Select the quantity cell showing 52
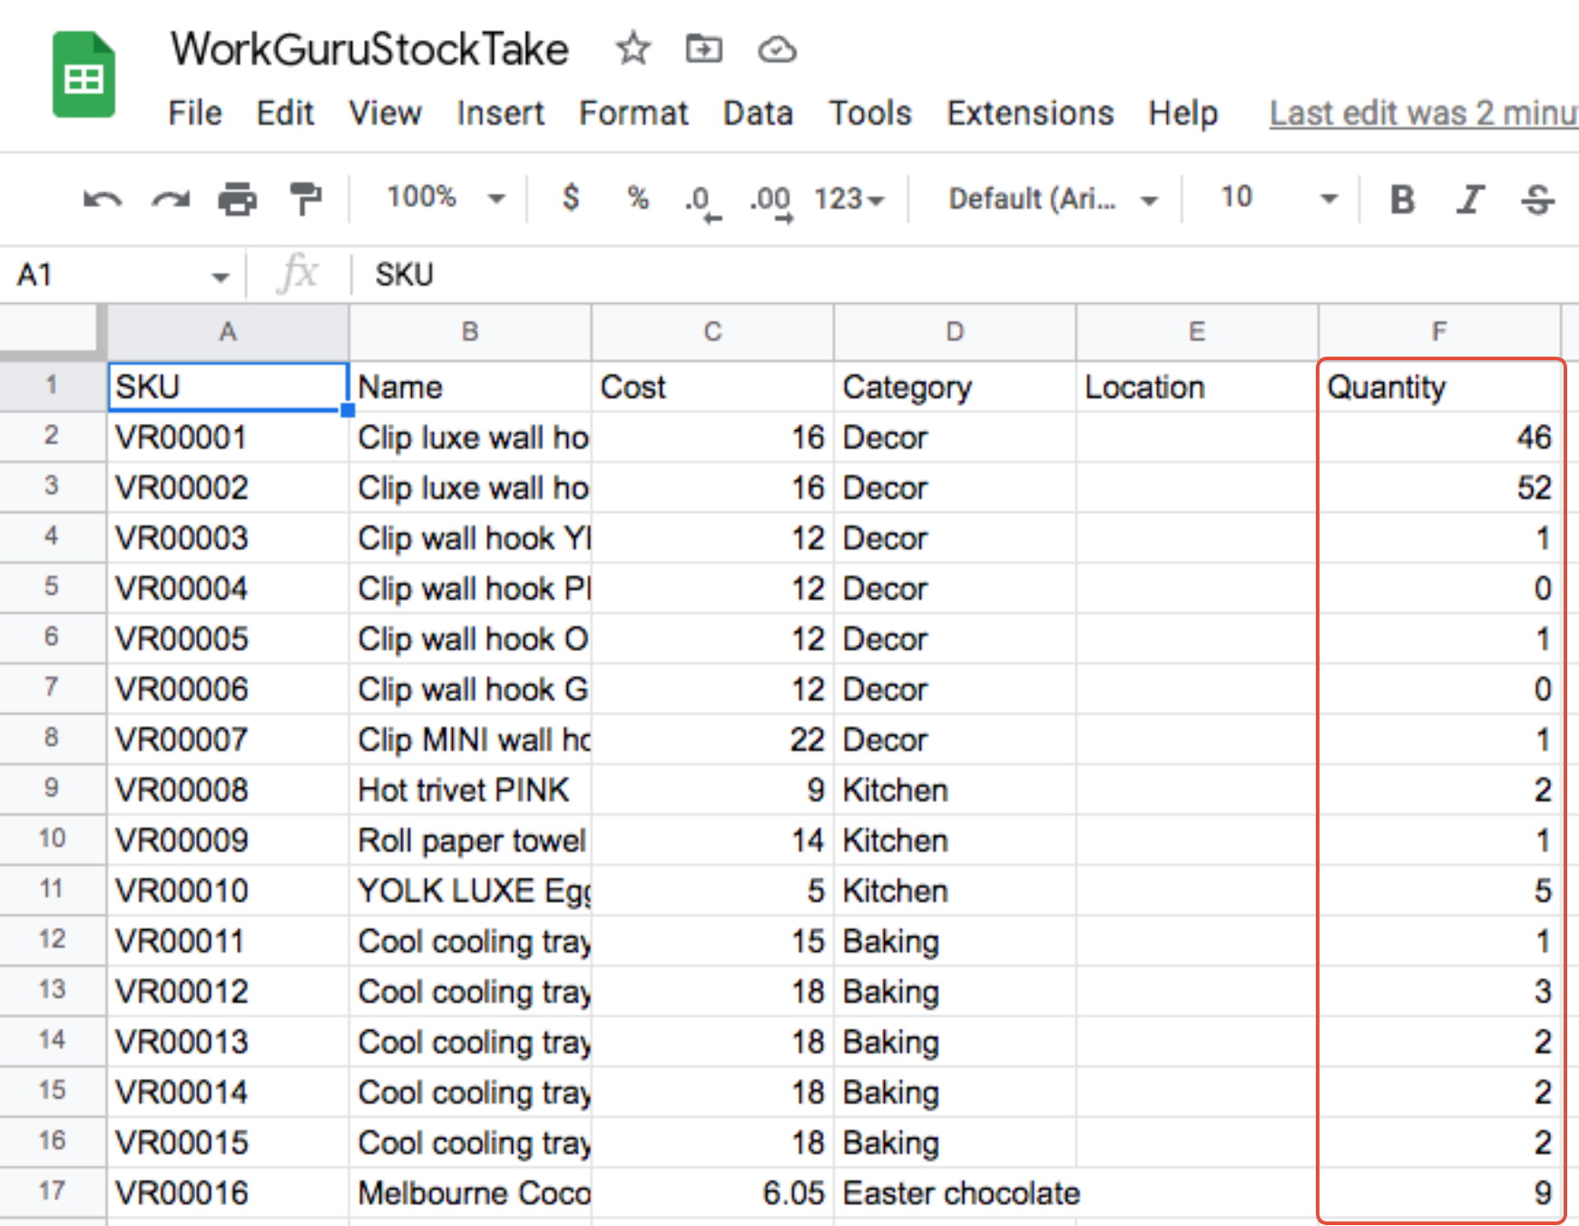 point(1439,487)
